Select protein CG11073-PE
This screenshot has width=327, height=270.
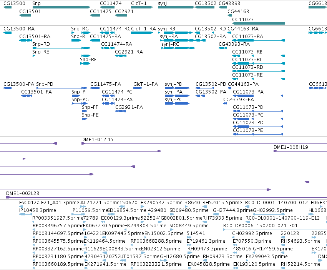coord(248,130)
